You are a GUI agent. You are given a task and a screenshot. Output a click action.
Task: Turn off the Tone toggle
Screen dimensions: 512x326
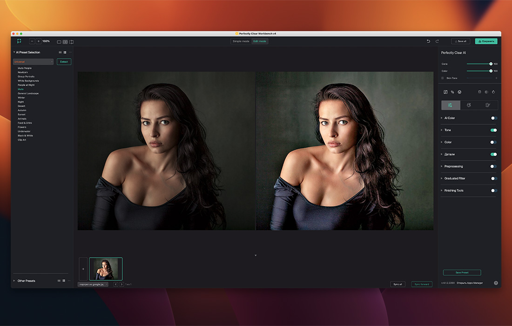coord(493,130)
